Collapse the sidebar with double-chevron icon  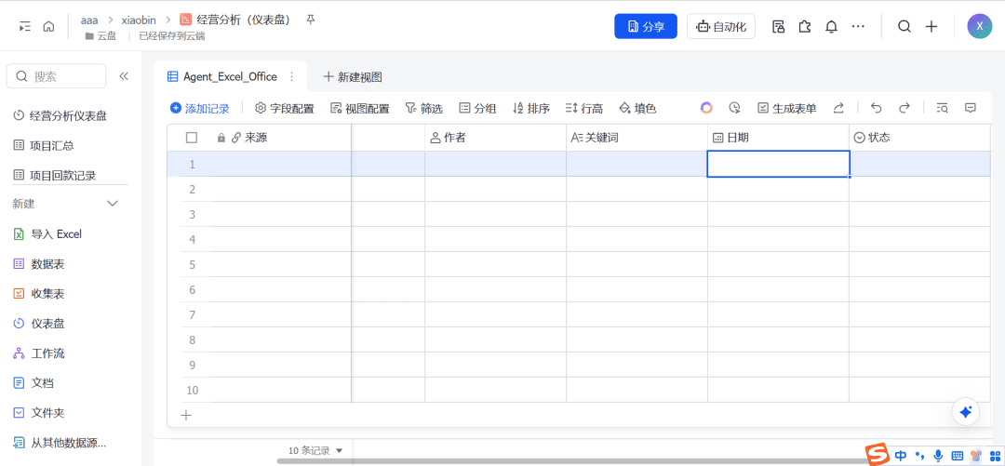(x=124, y=76)
